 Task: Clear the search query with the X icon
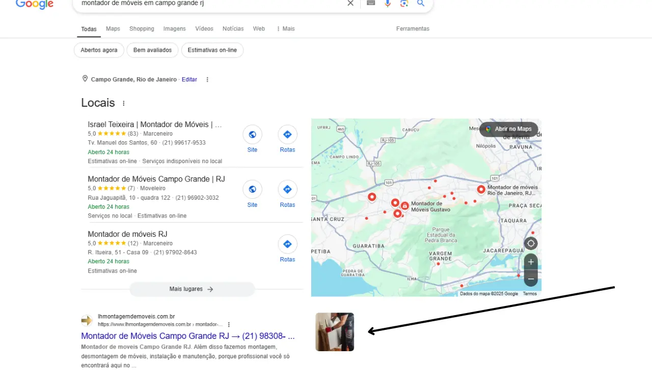(x=350, y=3)
